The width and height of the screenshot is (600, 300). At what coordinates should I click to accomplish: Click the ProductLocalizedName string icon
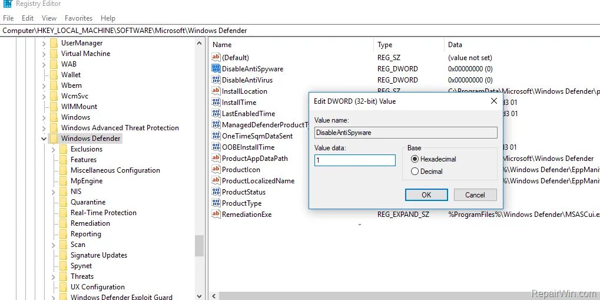(216, 180)
